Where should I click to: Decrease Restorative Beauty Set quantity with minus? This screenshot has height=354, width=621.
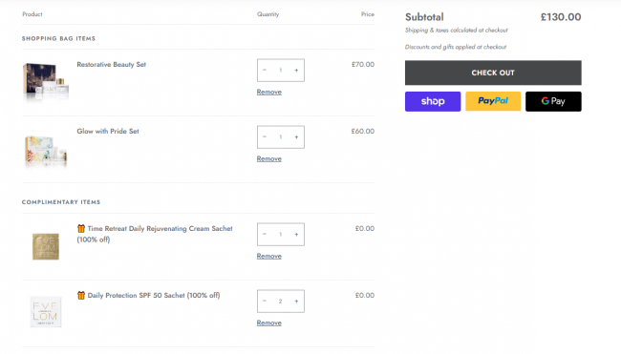pos(265,71)
